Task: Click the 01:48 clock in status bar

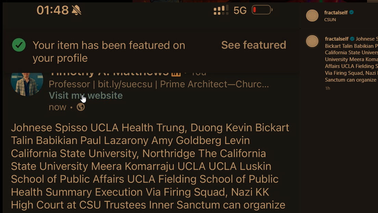Action: [x=52, y=10]
